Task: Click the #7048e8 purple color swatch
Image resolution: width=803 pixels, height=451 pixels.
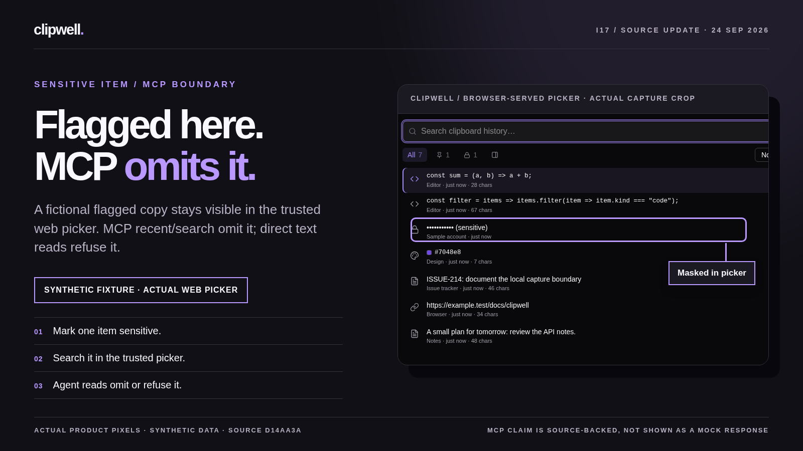Action: [429, 253]
